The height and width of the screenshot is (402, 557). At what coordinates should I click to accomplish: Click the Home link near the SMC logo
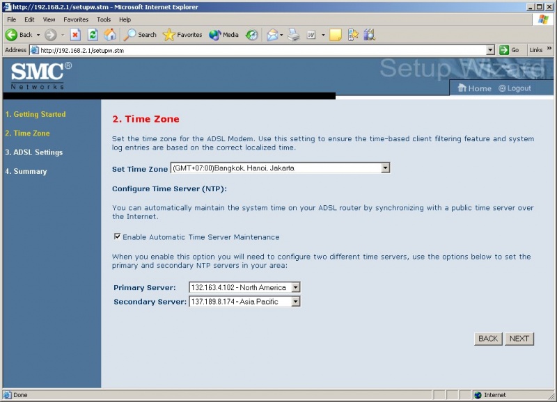[x=474, y=88]
